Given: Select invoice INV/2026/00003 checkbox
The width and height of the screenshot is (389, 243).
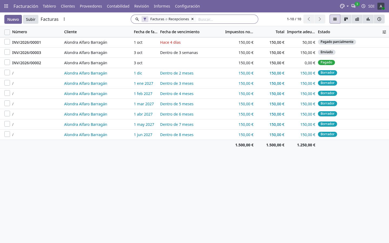Looking at the screenshot, I should tap(7, 52).
